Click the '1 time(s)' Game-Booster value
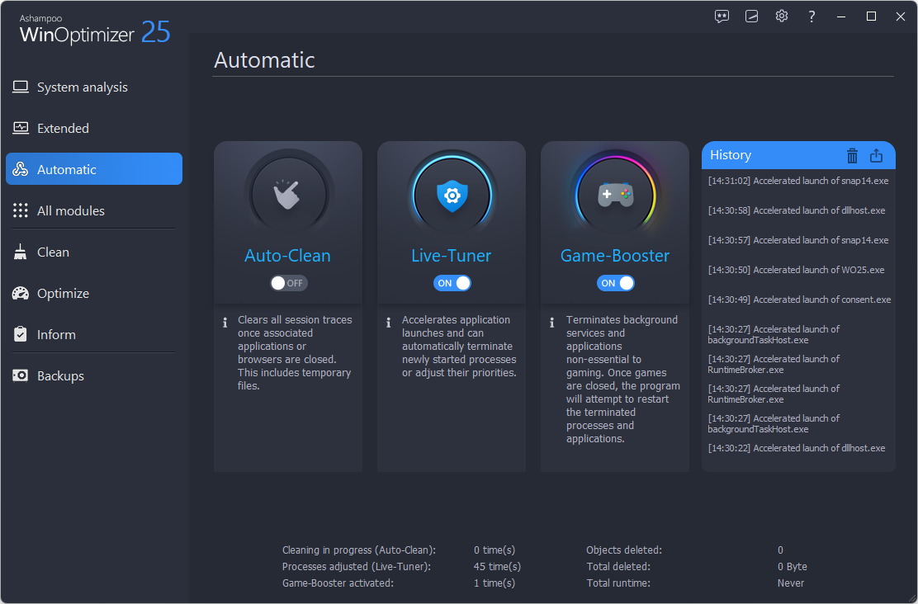Viewport: 918px width, 604px height. (494, 583)
